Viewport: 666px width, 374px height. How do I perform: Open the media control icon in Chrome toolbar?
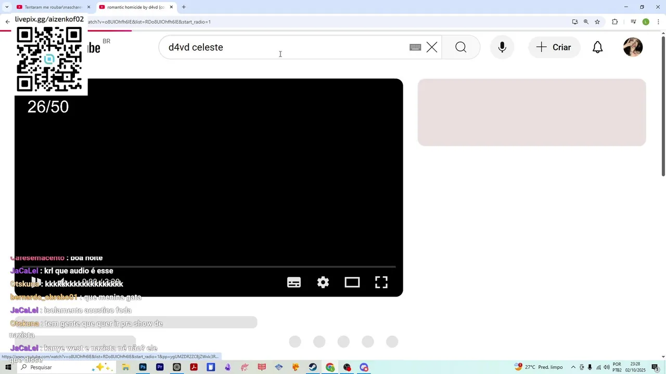pos(633,22)
